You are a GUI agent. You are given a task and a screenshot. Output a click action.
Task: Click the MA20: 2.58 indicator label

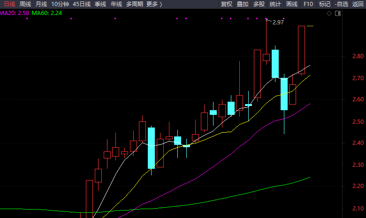(x=15, y=13)
